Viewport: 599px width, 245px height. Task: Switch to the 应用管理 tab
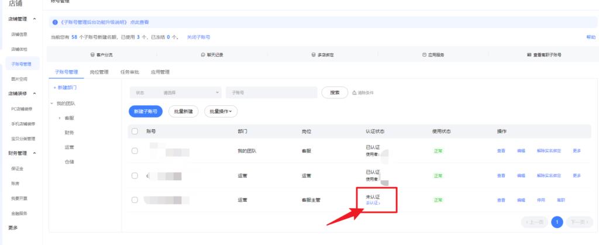tap(160, 72)
